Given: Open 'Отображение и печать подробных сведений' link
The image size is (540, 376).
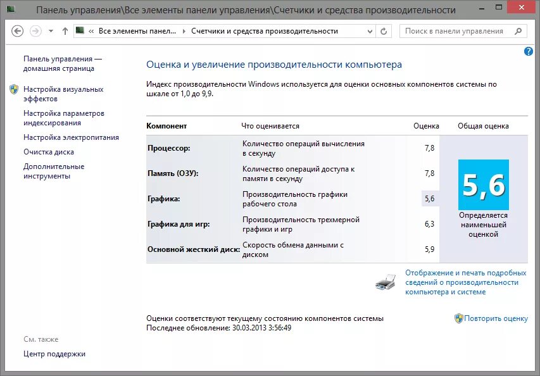Looking at the screenshot, I should [465, 282].
